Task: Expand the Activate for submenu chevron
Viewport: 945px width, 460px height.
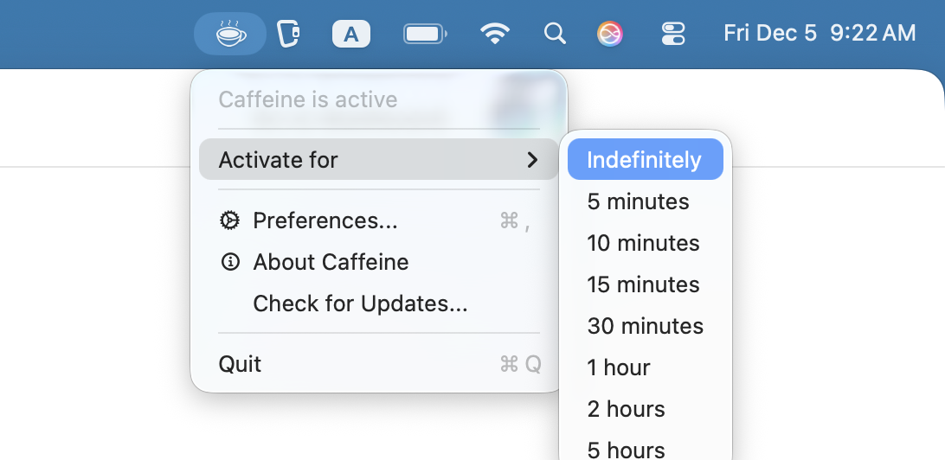Action: [x=532, y=160]
